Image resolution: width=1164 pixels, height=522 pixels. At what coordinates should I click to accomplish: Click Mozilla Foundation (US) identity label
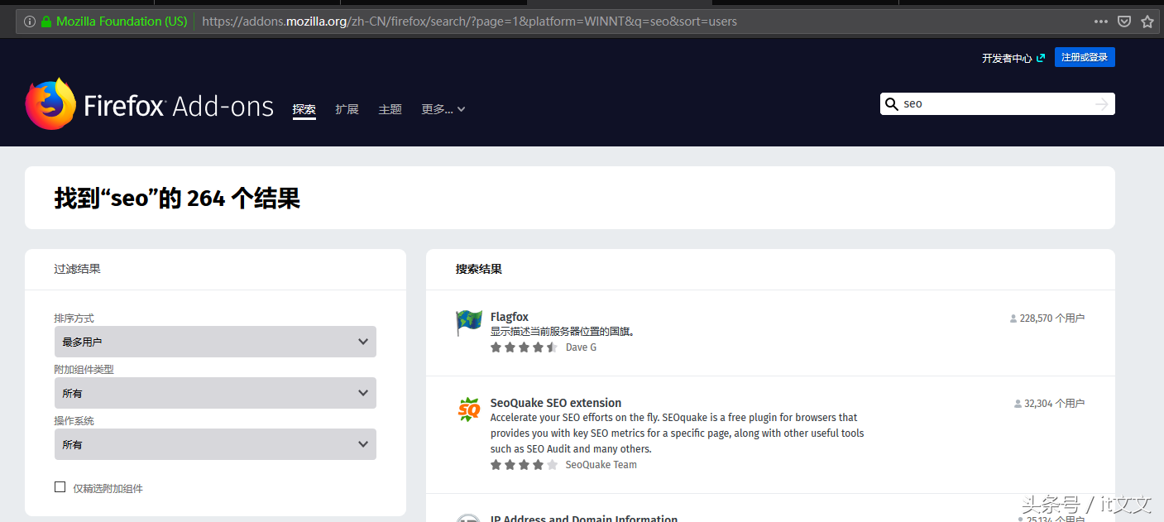click(x=122, y=22)
